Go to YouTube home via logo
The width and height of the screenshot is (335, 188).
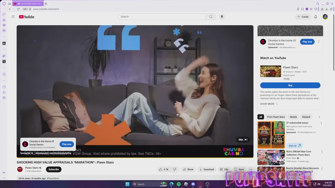26,17
